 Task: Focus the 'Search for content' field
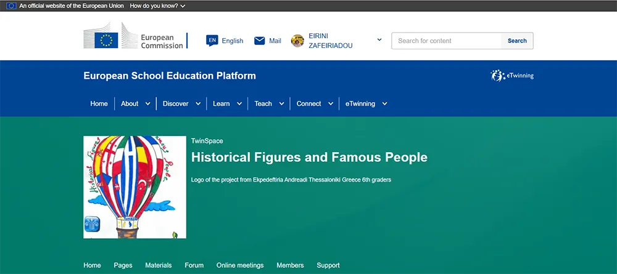pyautogui.click(x=446, y=41)
